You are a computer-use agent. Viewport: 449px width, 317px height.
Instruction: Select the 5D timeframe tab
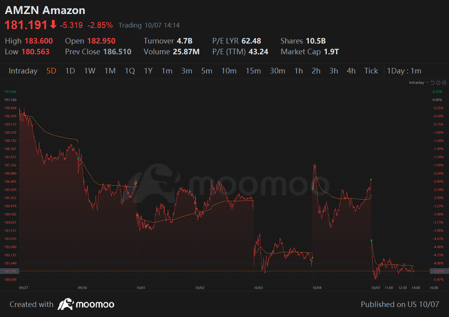coord(51,71)
